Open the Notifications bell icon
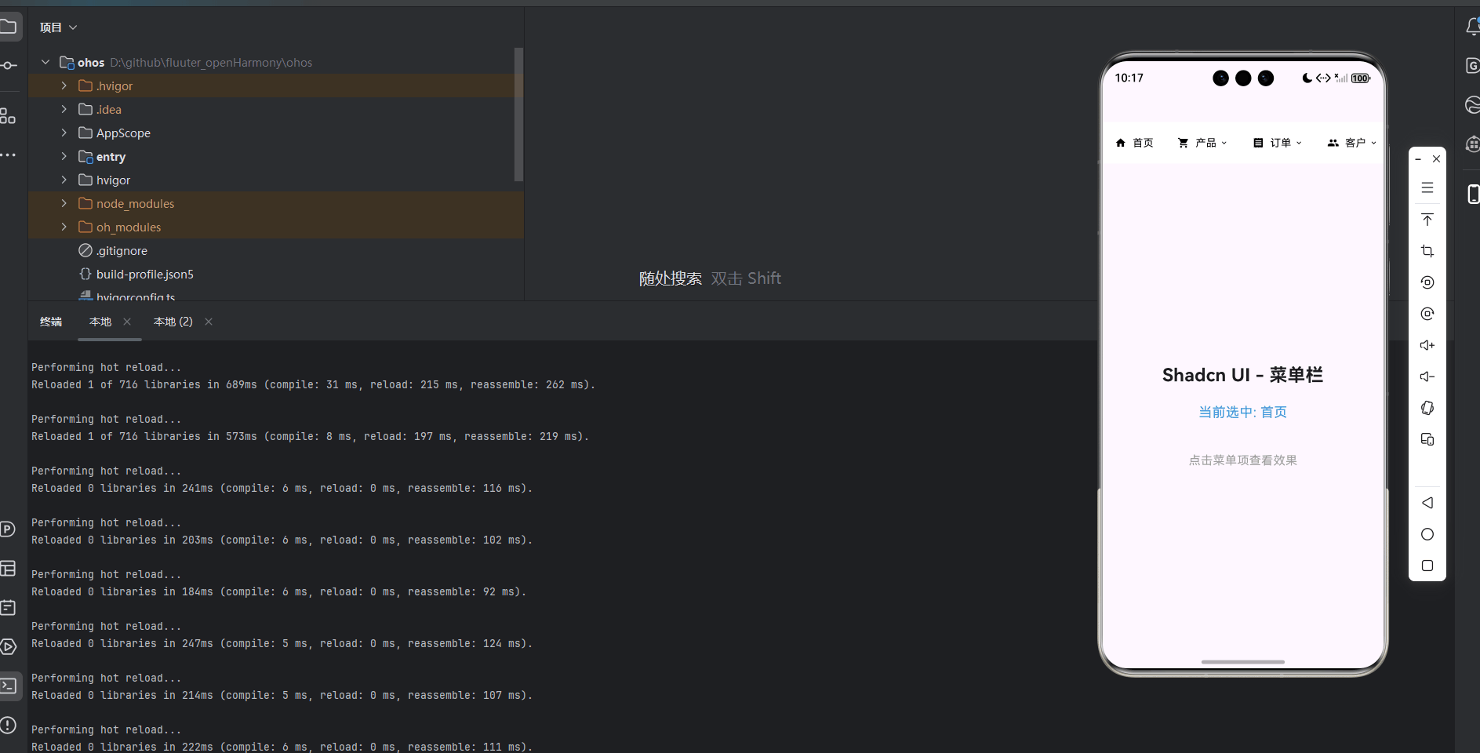The height and width of the screenshot is (753, 1480). (x=1472, y=27)
